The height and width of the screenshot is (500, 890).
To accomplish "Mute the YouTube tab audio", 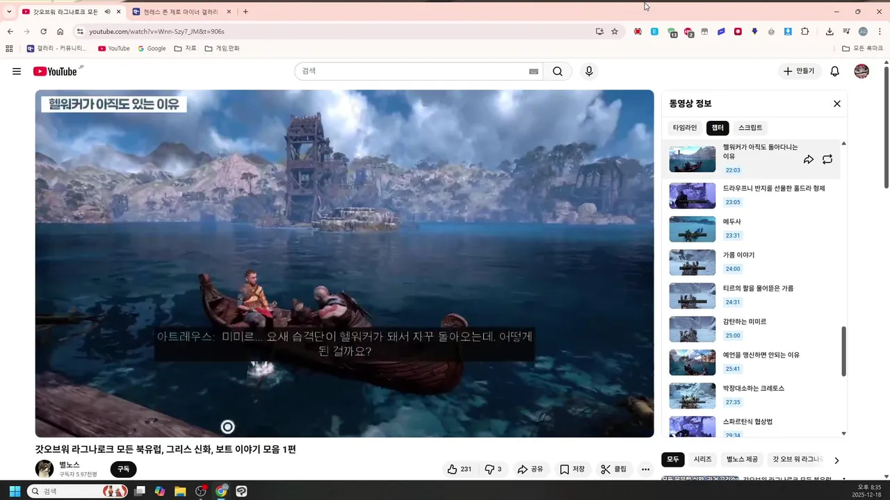I will pos(108,12).
